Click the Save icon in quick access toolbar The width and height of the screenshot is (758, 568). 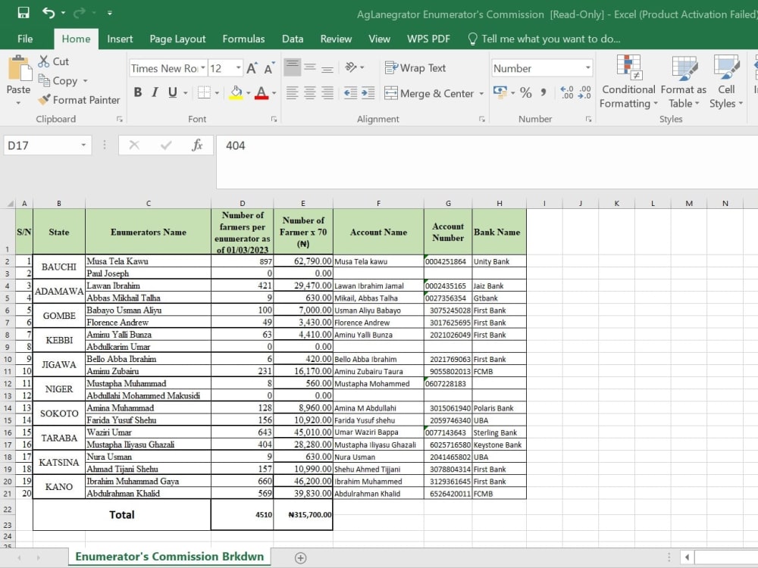[23, 13]
